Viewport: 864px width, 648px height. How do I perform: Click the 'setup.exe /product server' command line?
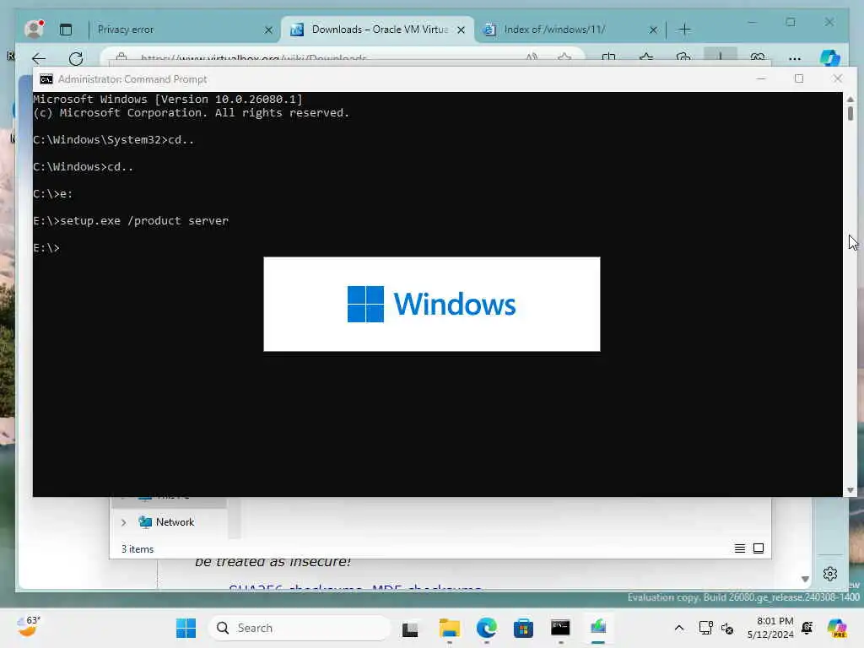(x=131, y=221)
